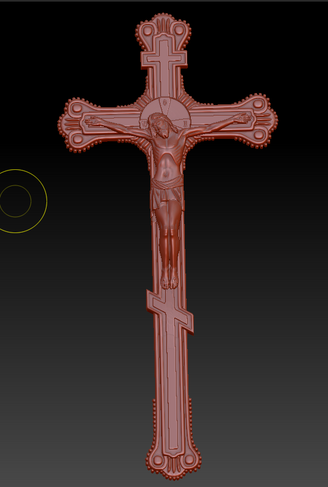Select the bottom trefoil base of cross
Viewport: 328px width, 487px height.
point(174,462)
